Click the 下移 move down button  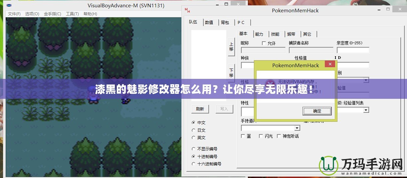pyautogui.click(x=231, y=73)
